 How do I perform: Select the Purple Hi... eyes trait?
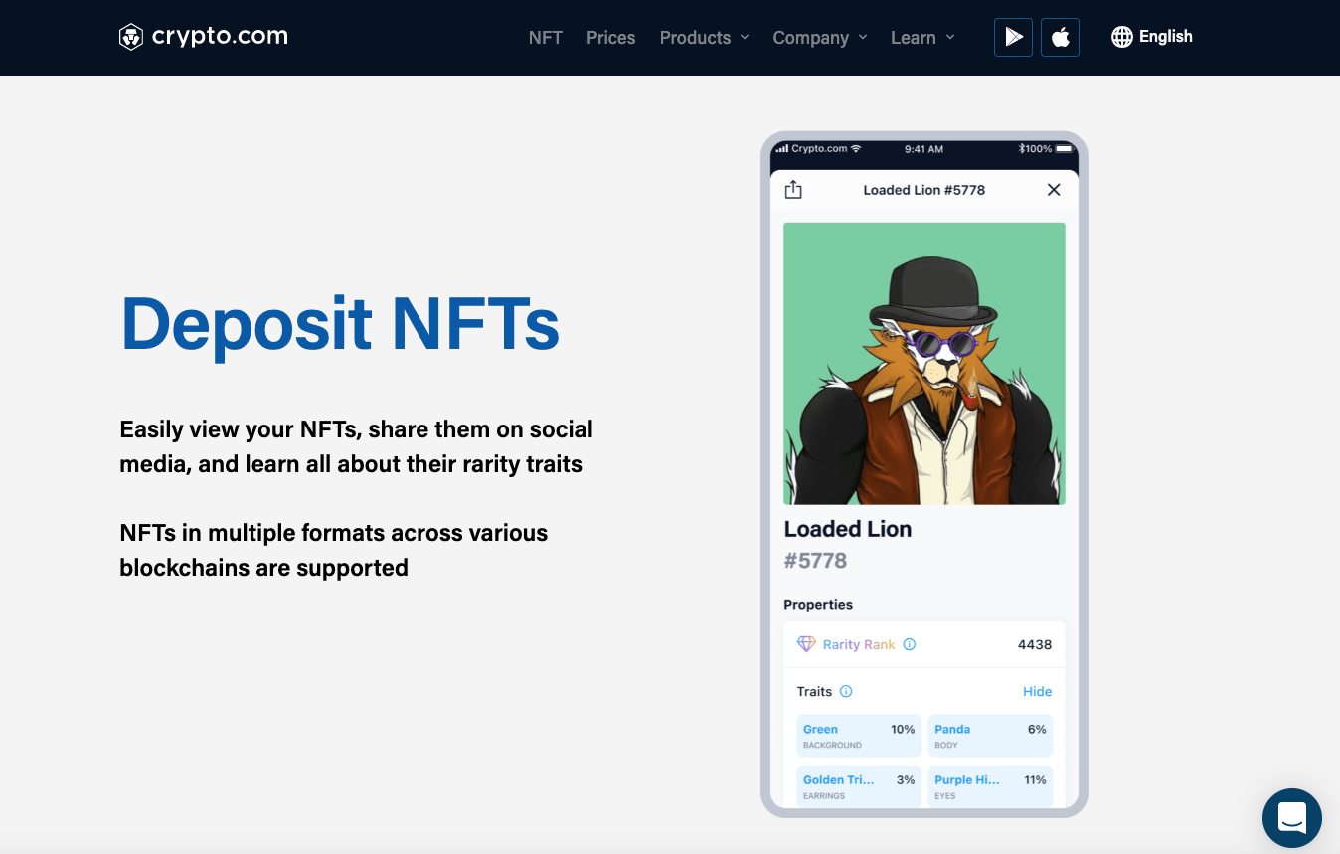pos(990,785)
